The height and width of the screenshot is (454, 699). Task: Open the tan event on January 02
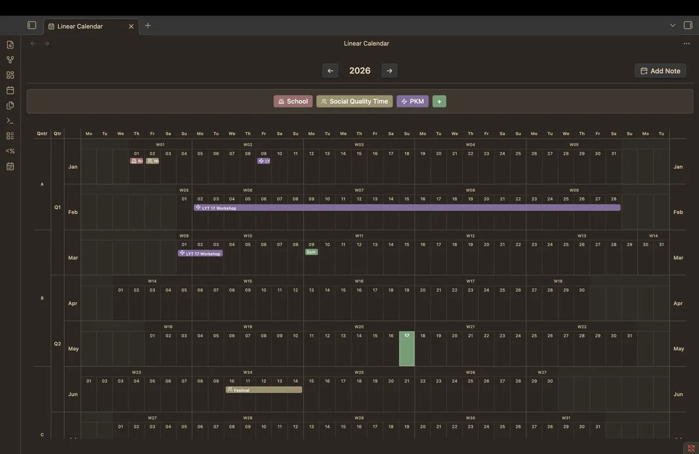click(x=153, y=161)
